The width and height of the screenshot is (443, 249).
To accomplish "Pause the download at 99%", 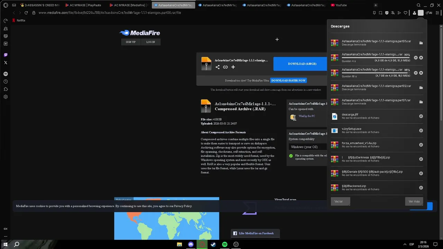I will pyautogui.click(x=416, y=58).
